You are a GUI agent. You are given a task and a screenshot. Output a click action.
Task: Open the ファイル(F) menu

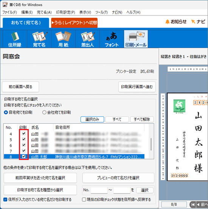[9, 12]
